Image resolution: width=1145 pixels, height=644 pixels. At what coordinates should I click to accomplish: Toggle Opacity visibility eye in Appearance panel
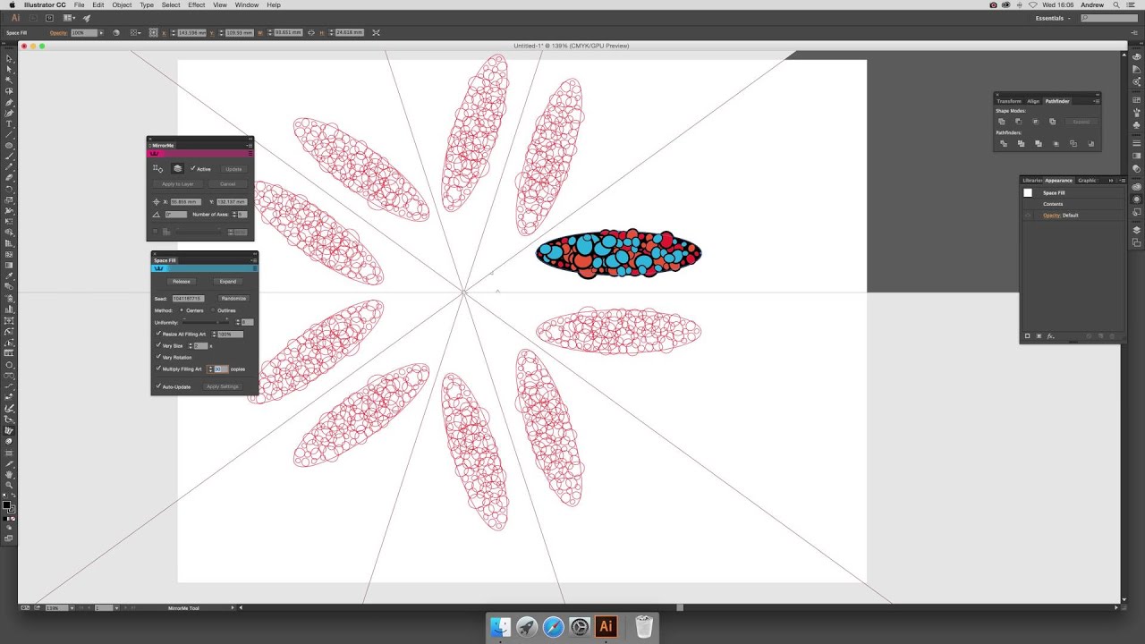pos(1028,216)
